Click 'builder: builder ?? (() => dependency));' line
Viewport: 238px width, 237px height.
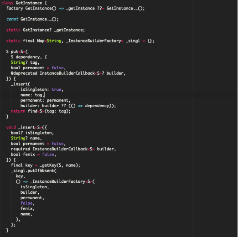click(68, 106)
